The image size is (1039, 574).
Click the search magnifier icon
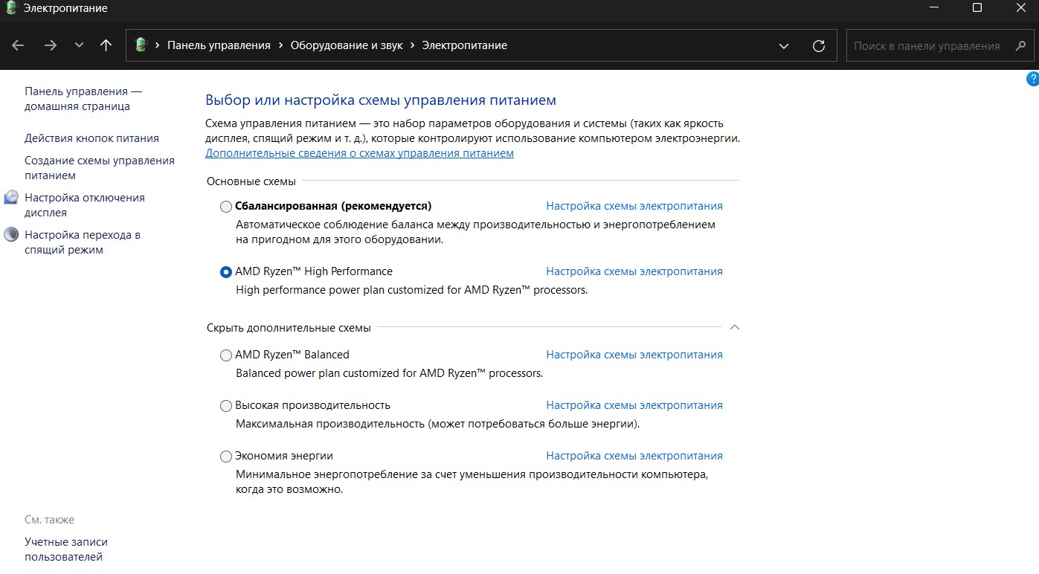[1020, 45]
